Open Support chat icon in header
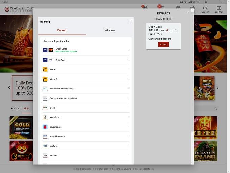Screen dimensions: 230x173 coord(206,9)
